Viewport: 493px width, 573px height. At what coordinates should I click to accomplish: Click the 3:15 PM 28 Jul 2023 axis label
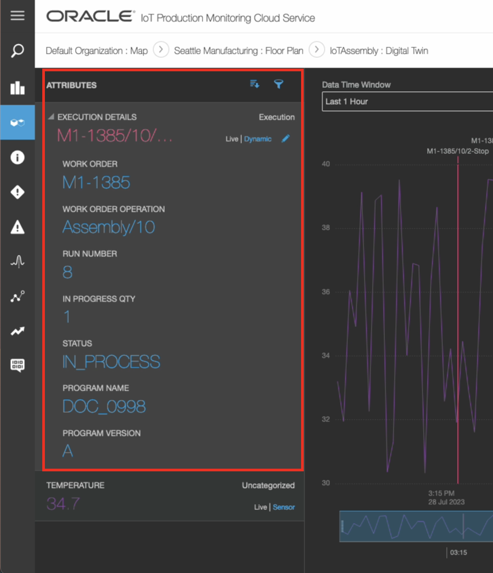tap(446, 497)
